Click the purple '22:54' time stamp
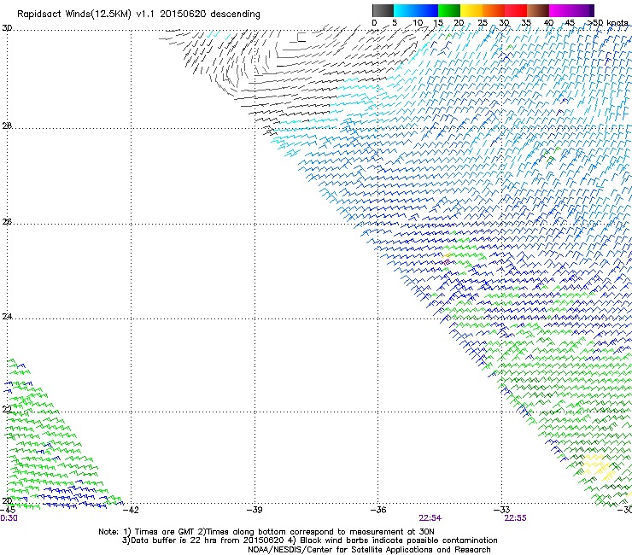This screenshot has width=632, height=555. [x=430, y=518]
